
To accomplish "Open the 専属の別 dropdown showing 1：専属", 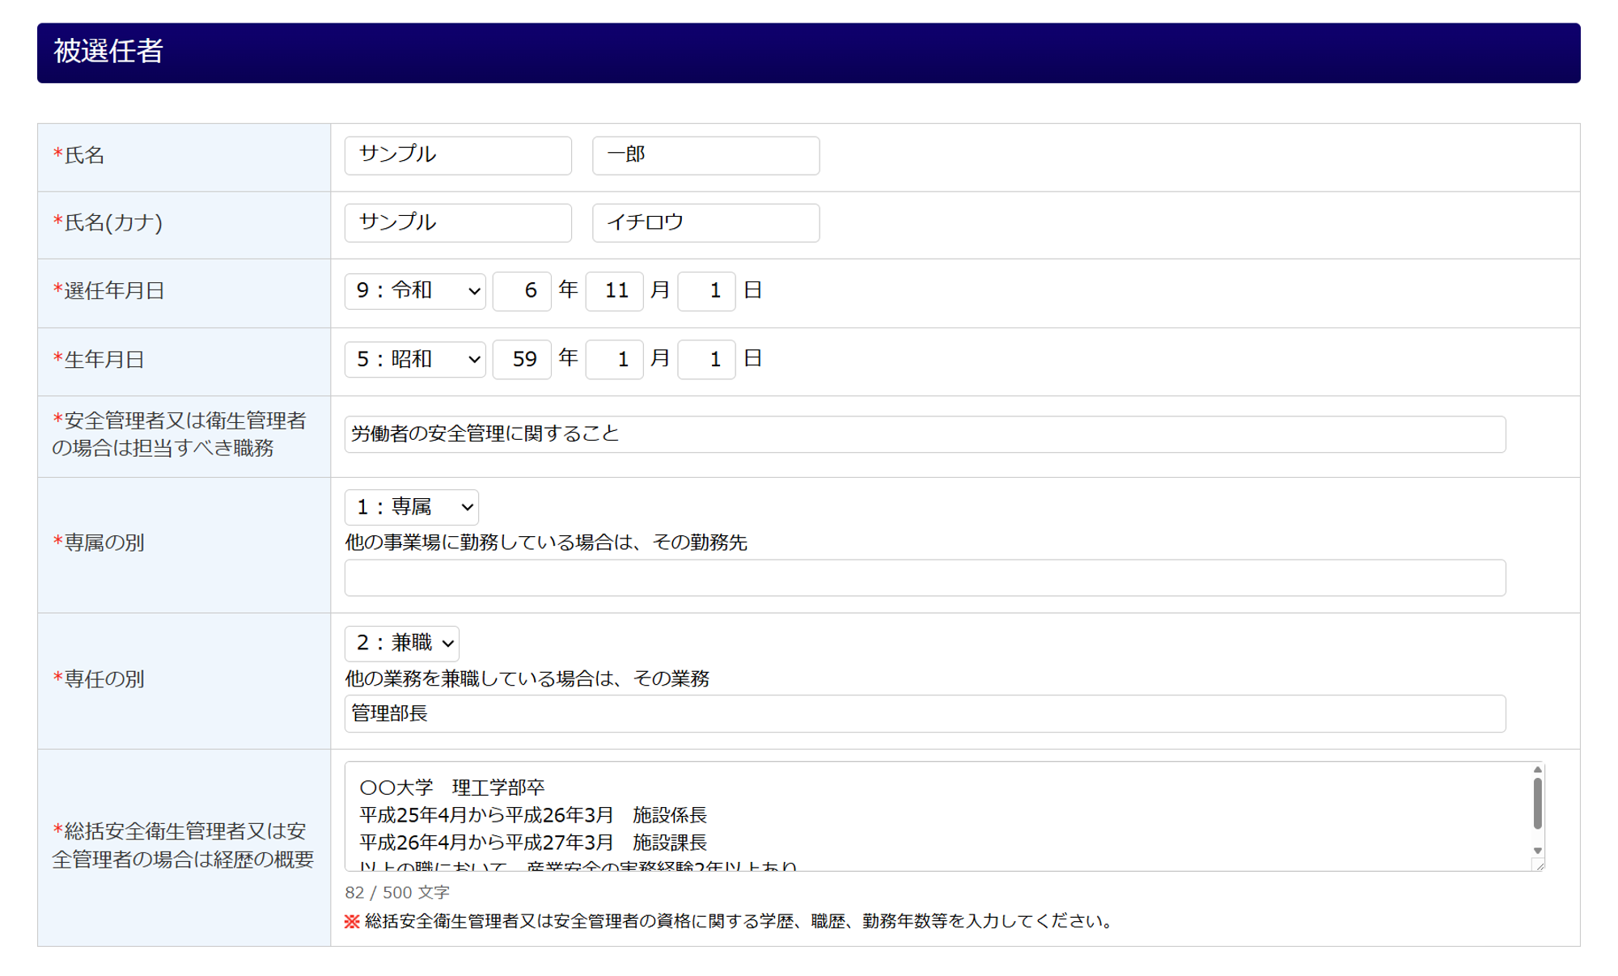I will [411, 507].
